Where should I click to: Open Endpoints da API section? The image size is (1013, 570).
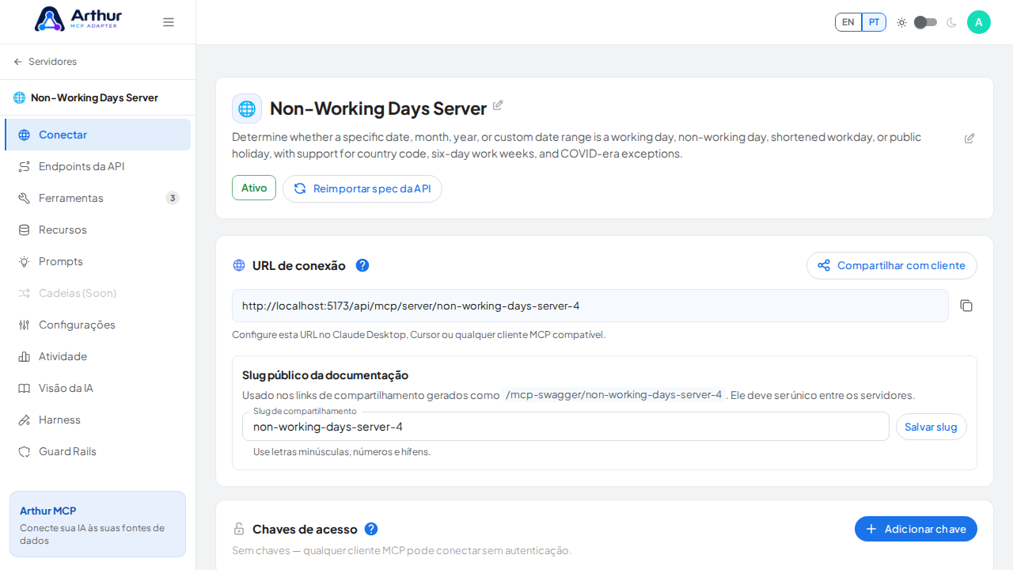tap(97, 166)
